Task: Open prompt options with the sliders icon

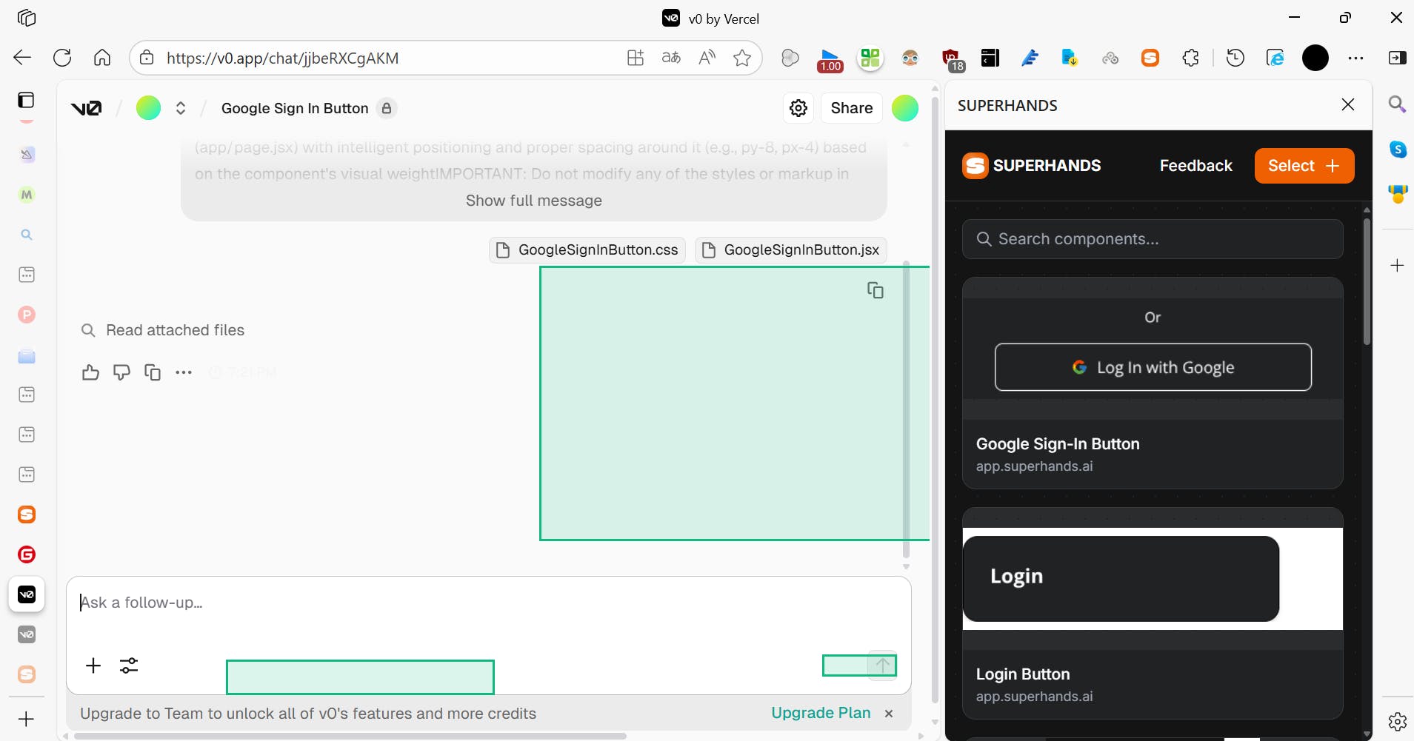Action: coord(129,665)
